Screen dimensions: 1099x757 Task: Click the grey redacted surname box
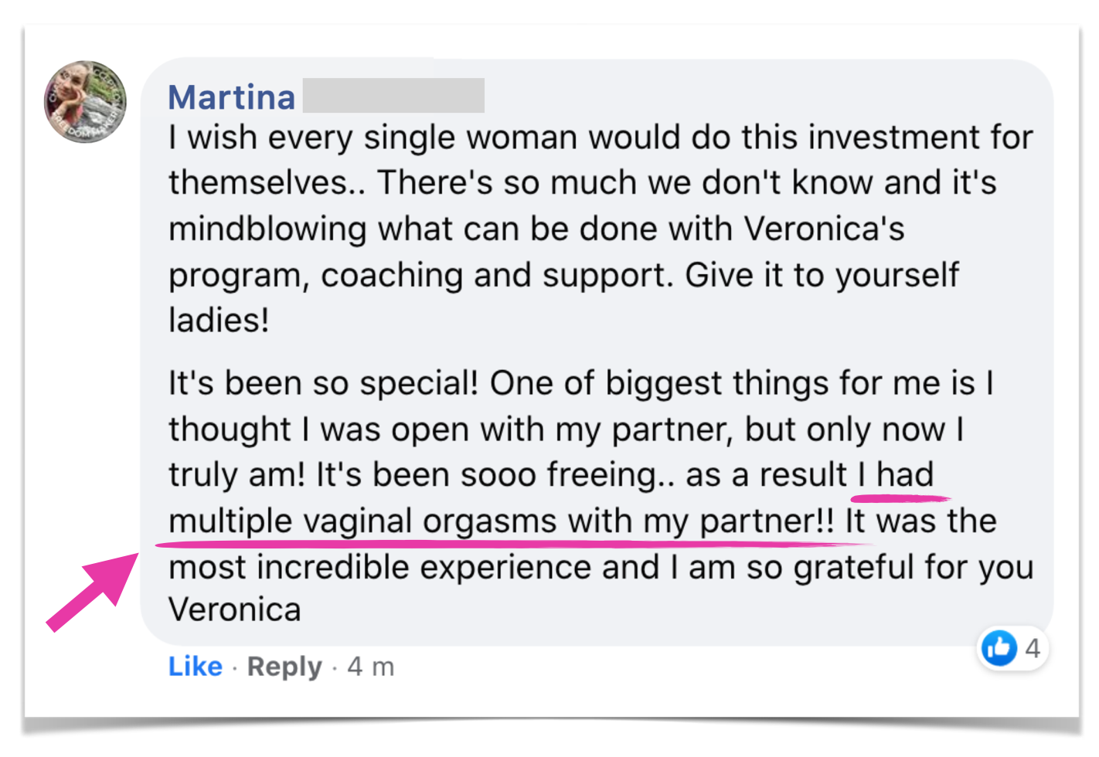pos(393,96)
